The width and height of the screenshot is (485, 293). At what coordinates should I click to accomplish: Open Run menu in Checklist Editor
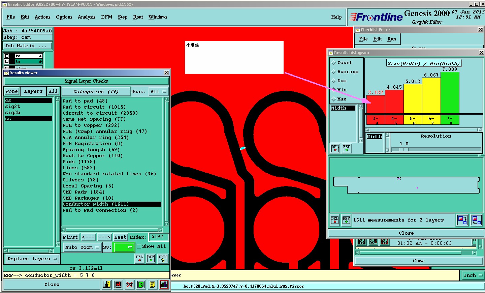(392, 39)
